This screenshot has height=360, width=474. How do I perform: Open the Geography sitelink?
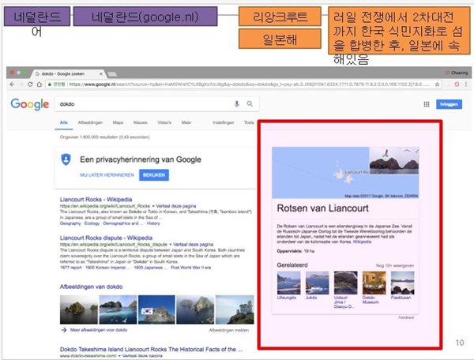pos(70,223)
